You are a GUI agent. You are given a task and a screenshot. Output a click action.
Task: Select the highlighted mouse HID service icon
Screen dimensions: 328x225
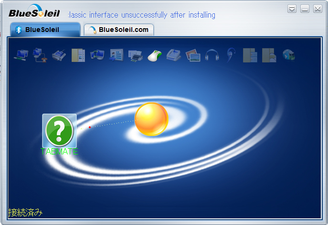[155, 56]
